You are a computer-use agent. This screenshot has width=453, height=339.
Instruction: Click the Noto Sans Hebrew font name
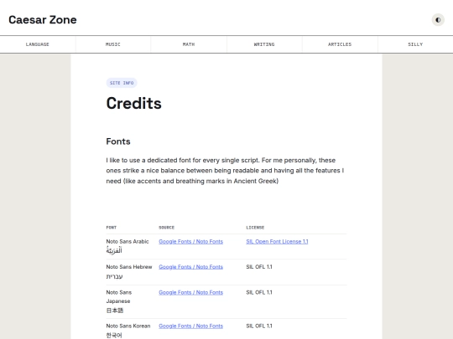point(129,267)
